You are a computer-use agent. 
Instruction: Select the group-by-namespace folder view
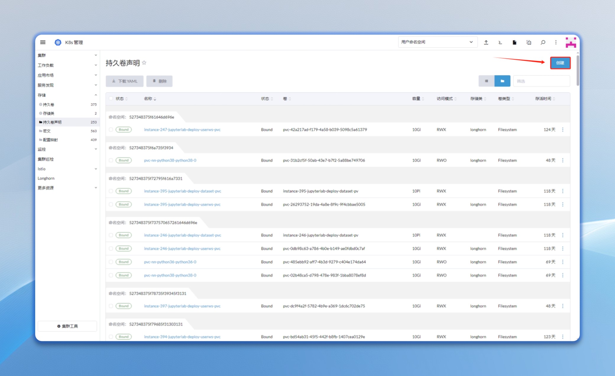pyautogui.click(x=502, y=81)
